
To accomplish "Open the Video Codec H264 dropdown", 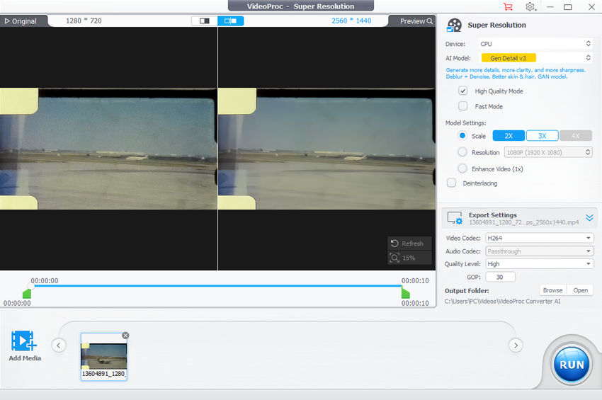I will pos(540,238).
